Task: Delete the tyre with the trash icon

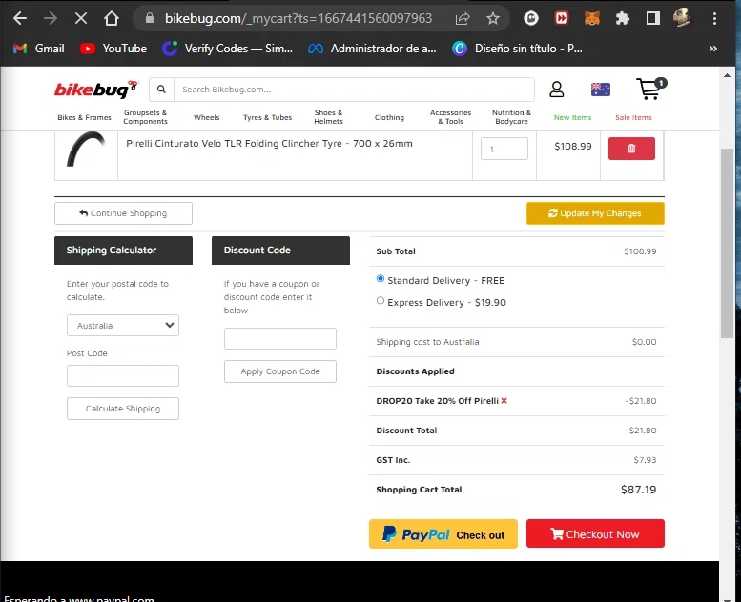Action: pos(631,149)
